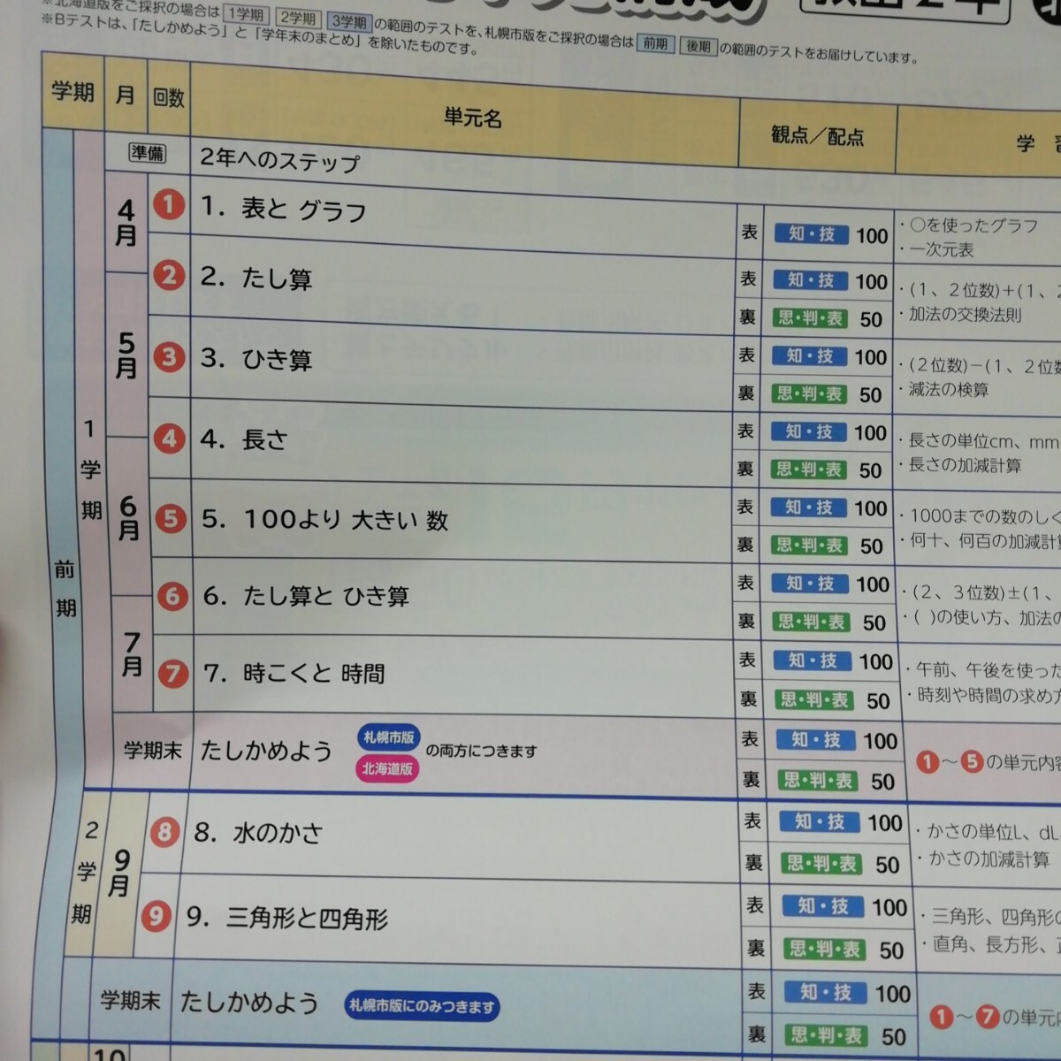Click the 2学期 box in the top note
This screenshot has height=1061, width=1061.
coord(298,19)
